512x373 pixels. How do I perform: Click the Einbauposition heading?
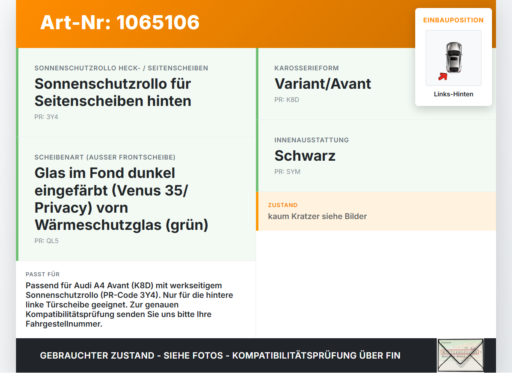pos(454,20)
